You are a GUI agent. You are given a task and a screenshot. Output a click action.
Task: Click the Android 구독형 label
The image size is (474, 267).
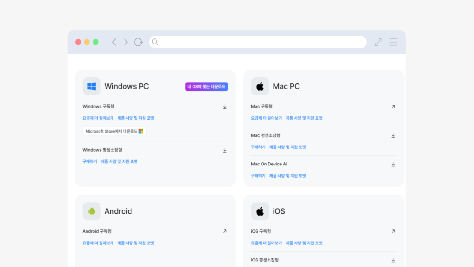(x=97, y=231)
